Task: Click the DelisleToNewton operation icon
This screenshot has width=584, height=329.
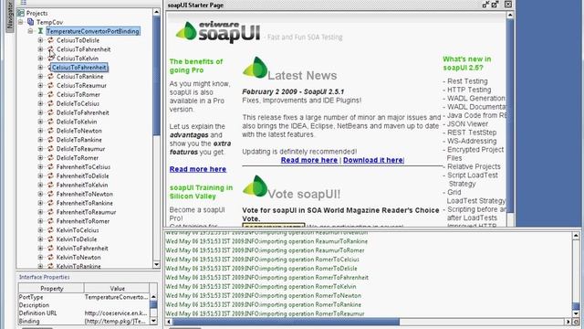Action: coord(51,131)
